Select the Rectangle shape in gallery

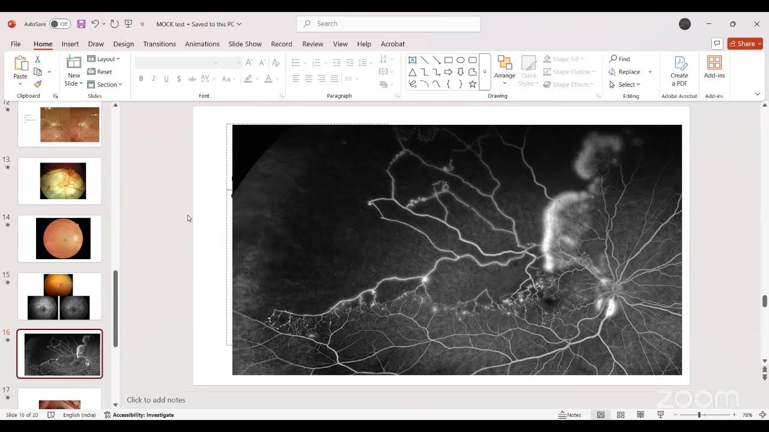tap(448, 60)
